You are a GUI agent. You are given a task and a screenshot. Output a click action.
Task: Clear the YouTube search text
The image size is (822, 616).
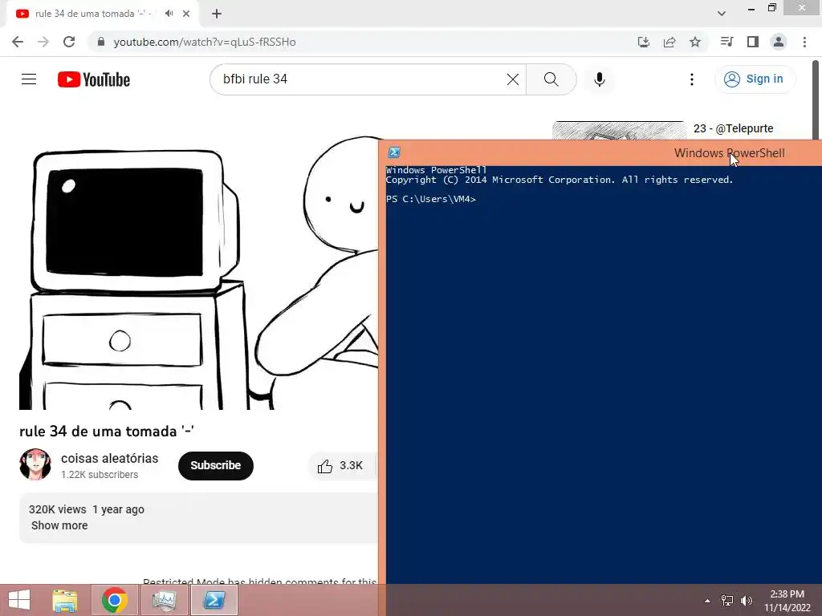(x=513, y=79)
